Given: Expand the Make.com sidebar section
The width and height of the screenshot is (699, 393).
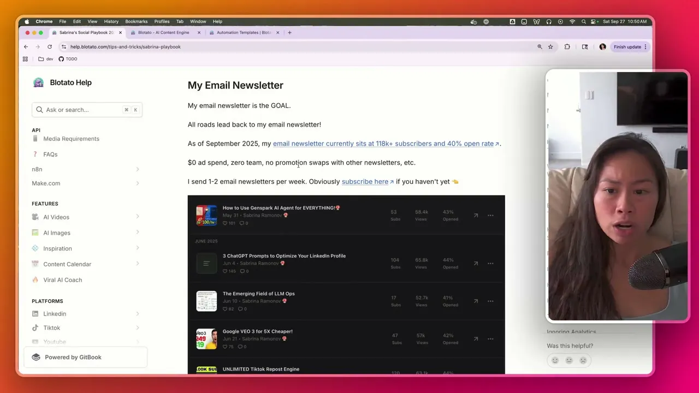Looking at the screenshot, I should [137, 183].
